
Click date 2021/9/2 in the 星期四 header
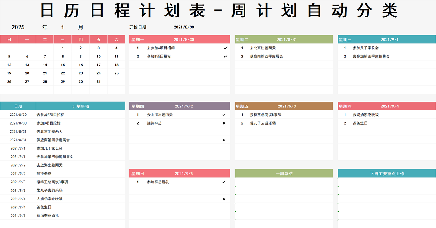(184, 106)
